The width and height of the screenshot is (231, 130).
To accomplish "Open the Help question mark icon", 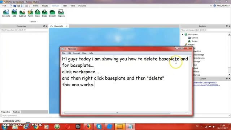I will (x=214, y=6).
